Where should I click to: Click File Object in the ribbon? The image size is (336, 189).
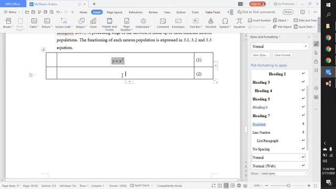click(282, 27)
